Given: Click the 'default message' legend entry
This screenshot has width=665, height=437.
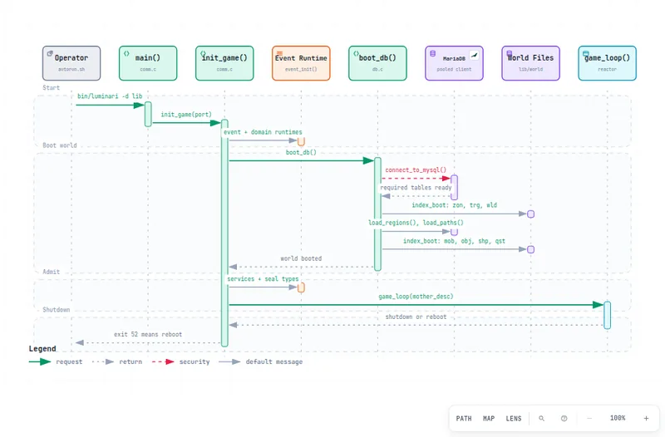Looking at the screenshot, I should coord(261,362).
